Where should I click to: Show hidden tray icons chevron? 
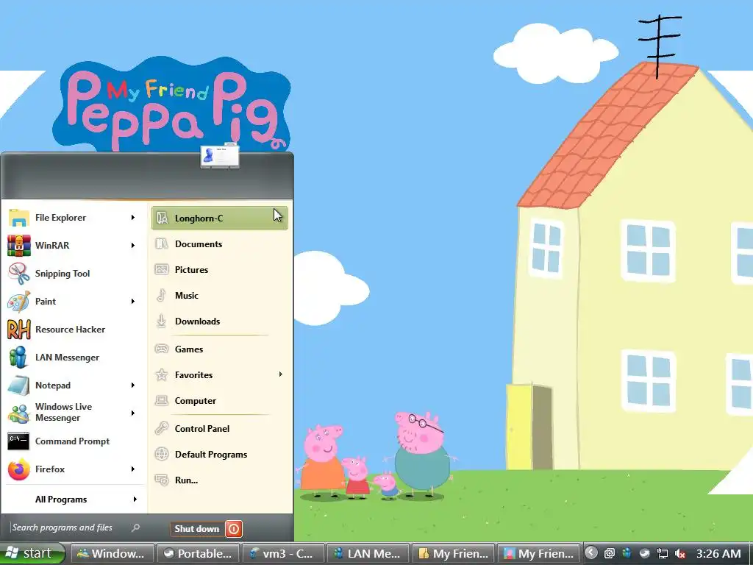click(592, 553)
